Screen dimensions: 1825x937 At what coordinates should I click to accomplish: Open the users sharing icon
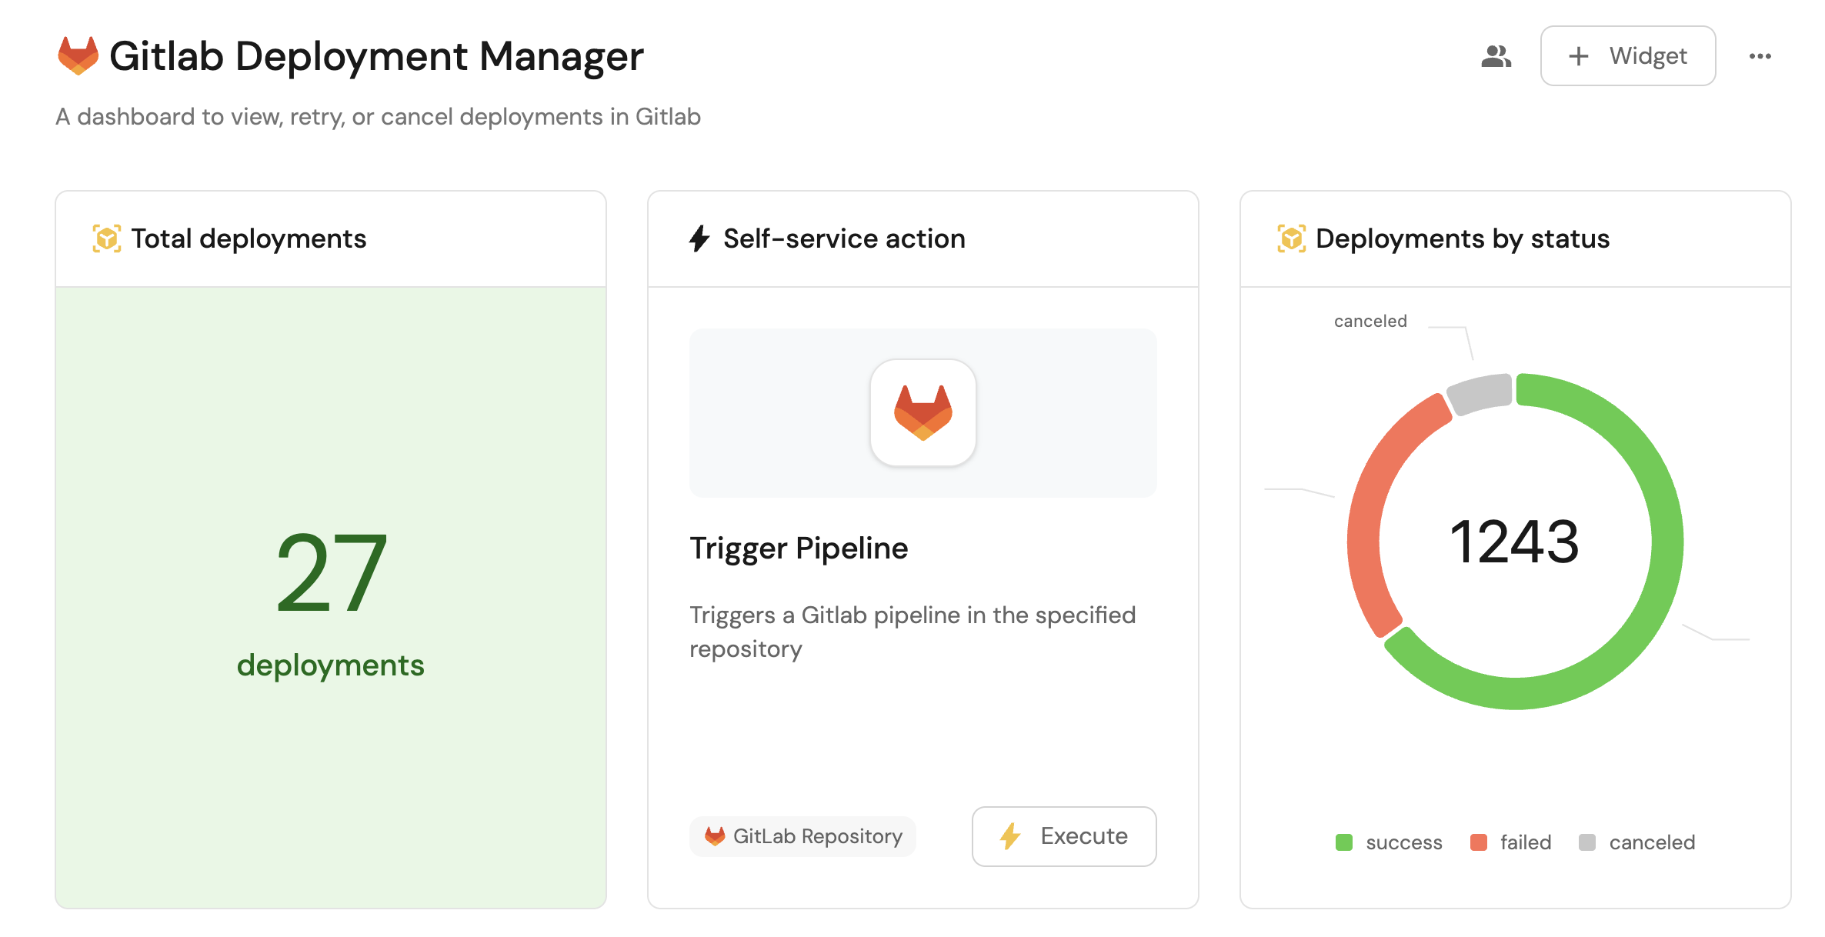(1496, 56)
